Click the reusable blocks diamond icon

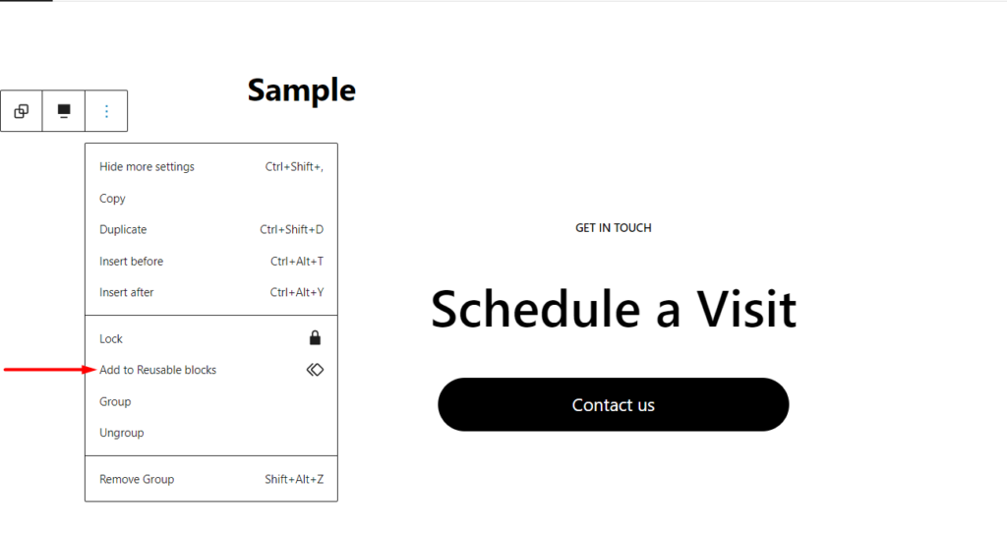[x=315, y=370]
